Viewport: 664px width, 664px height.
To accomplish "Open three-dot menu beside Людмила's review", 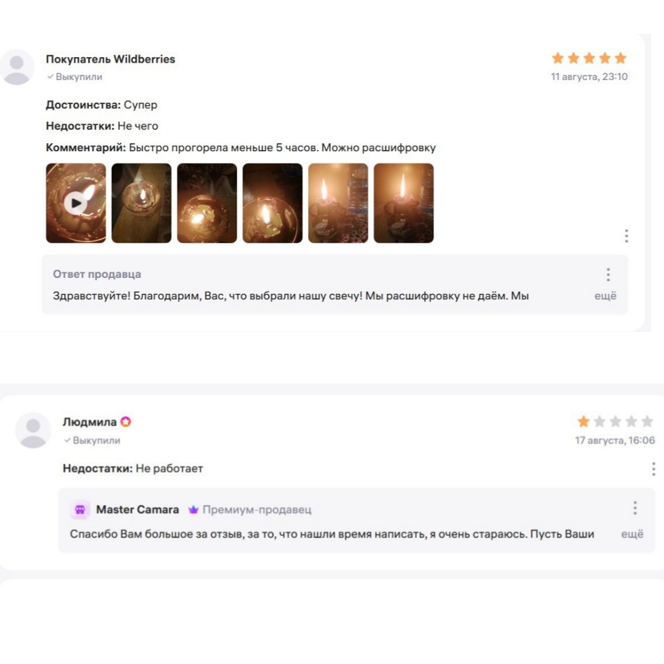I will point(654,468).
